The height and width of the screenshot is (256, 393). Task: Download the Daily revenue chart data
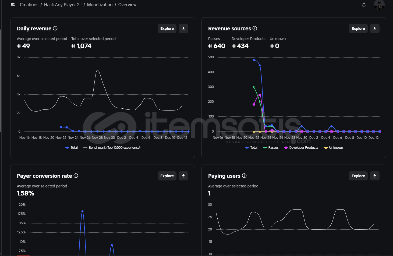pyautogui.click(x=183, y=29)
